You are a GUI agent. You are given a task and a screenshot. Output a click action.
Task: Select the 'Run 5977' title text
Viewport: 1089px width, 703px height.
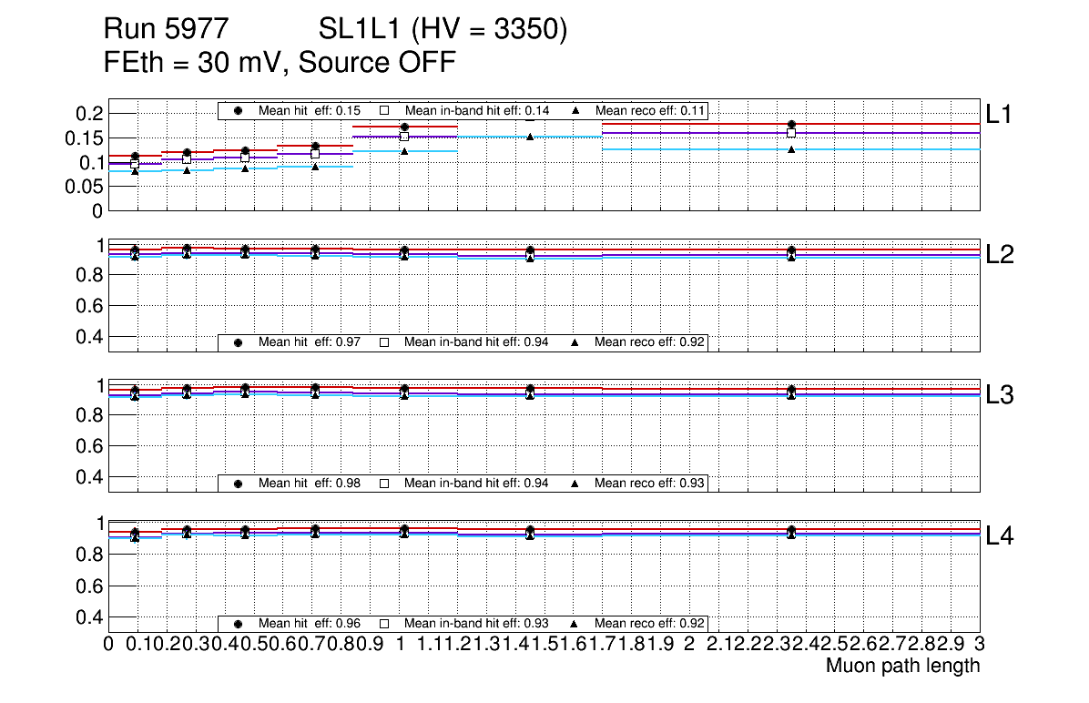pyautogui.click(x=165, y=30)
